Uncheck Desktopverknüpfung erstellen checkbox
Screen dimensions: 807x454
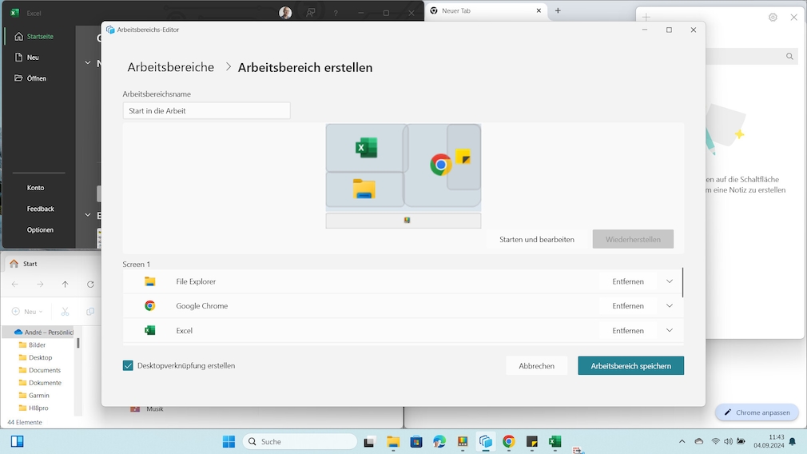pyautogui.click(x=128, y=365)
